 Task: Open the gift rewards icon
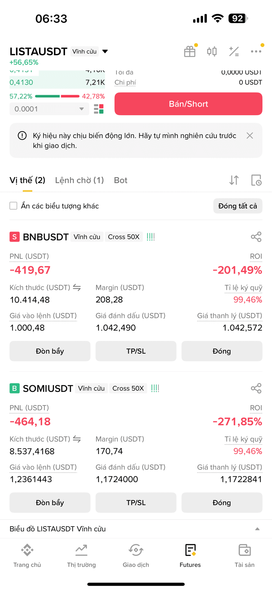(x=190, y=51)
